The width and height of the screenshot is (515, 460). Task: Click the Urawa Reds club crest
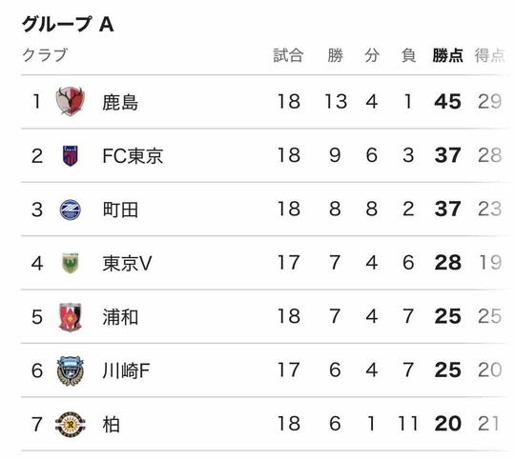tap(70, 317)
